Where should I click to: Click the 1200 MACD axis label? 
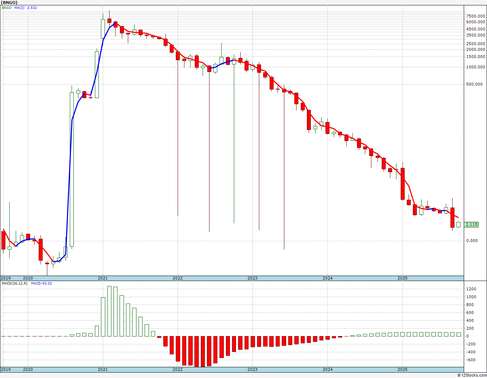pyautogui.click(x=471, y=289)
